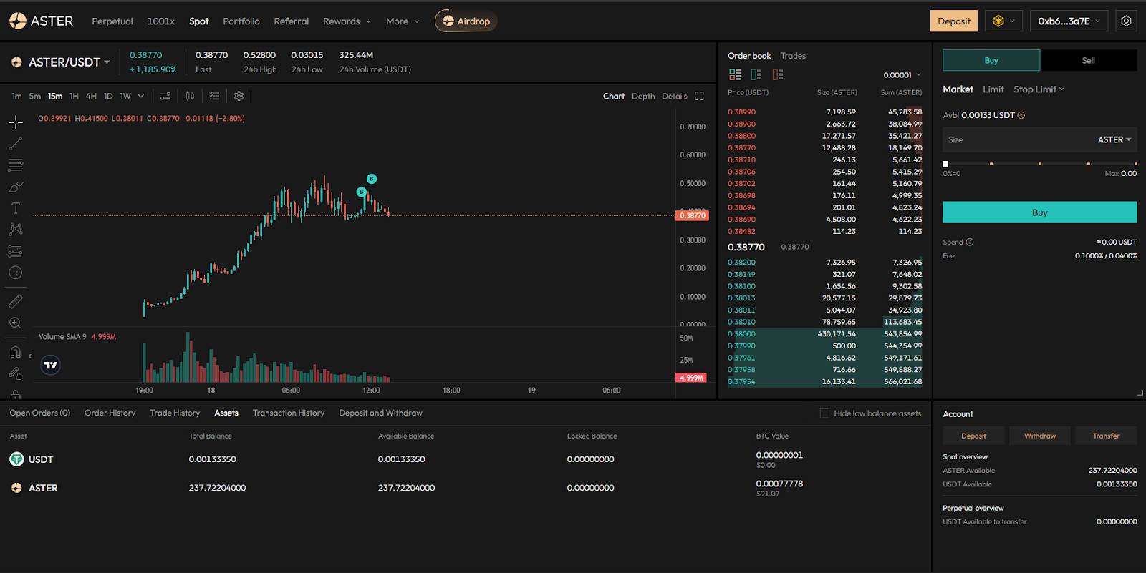Screen dimensions: 1146x573
Task: Select the brush drawing tool
Action: pos(16,187)
